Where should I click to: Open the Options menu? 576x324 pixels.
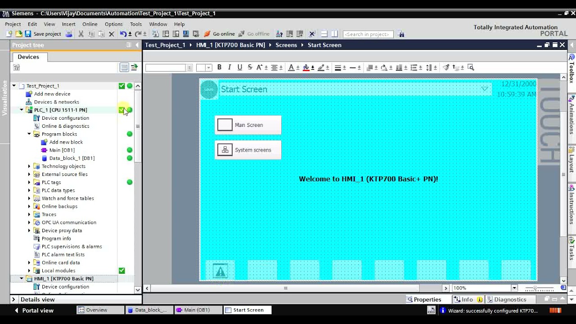[114, 24]
